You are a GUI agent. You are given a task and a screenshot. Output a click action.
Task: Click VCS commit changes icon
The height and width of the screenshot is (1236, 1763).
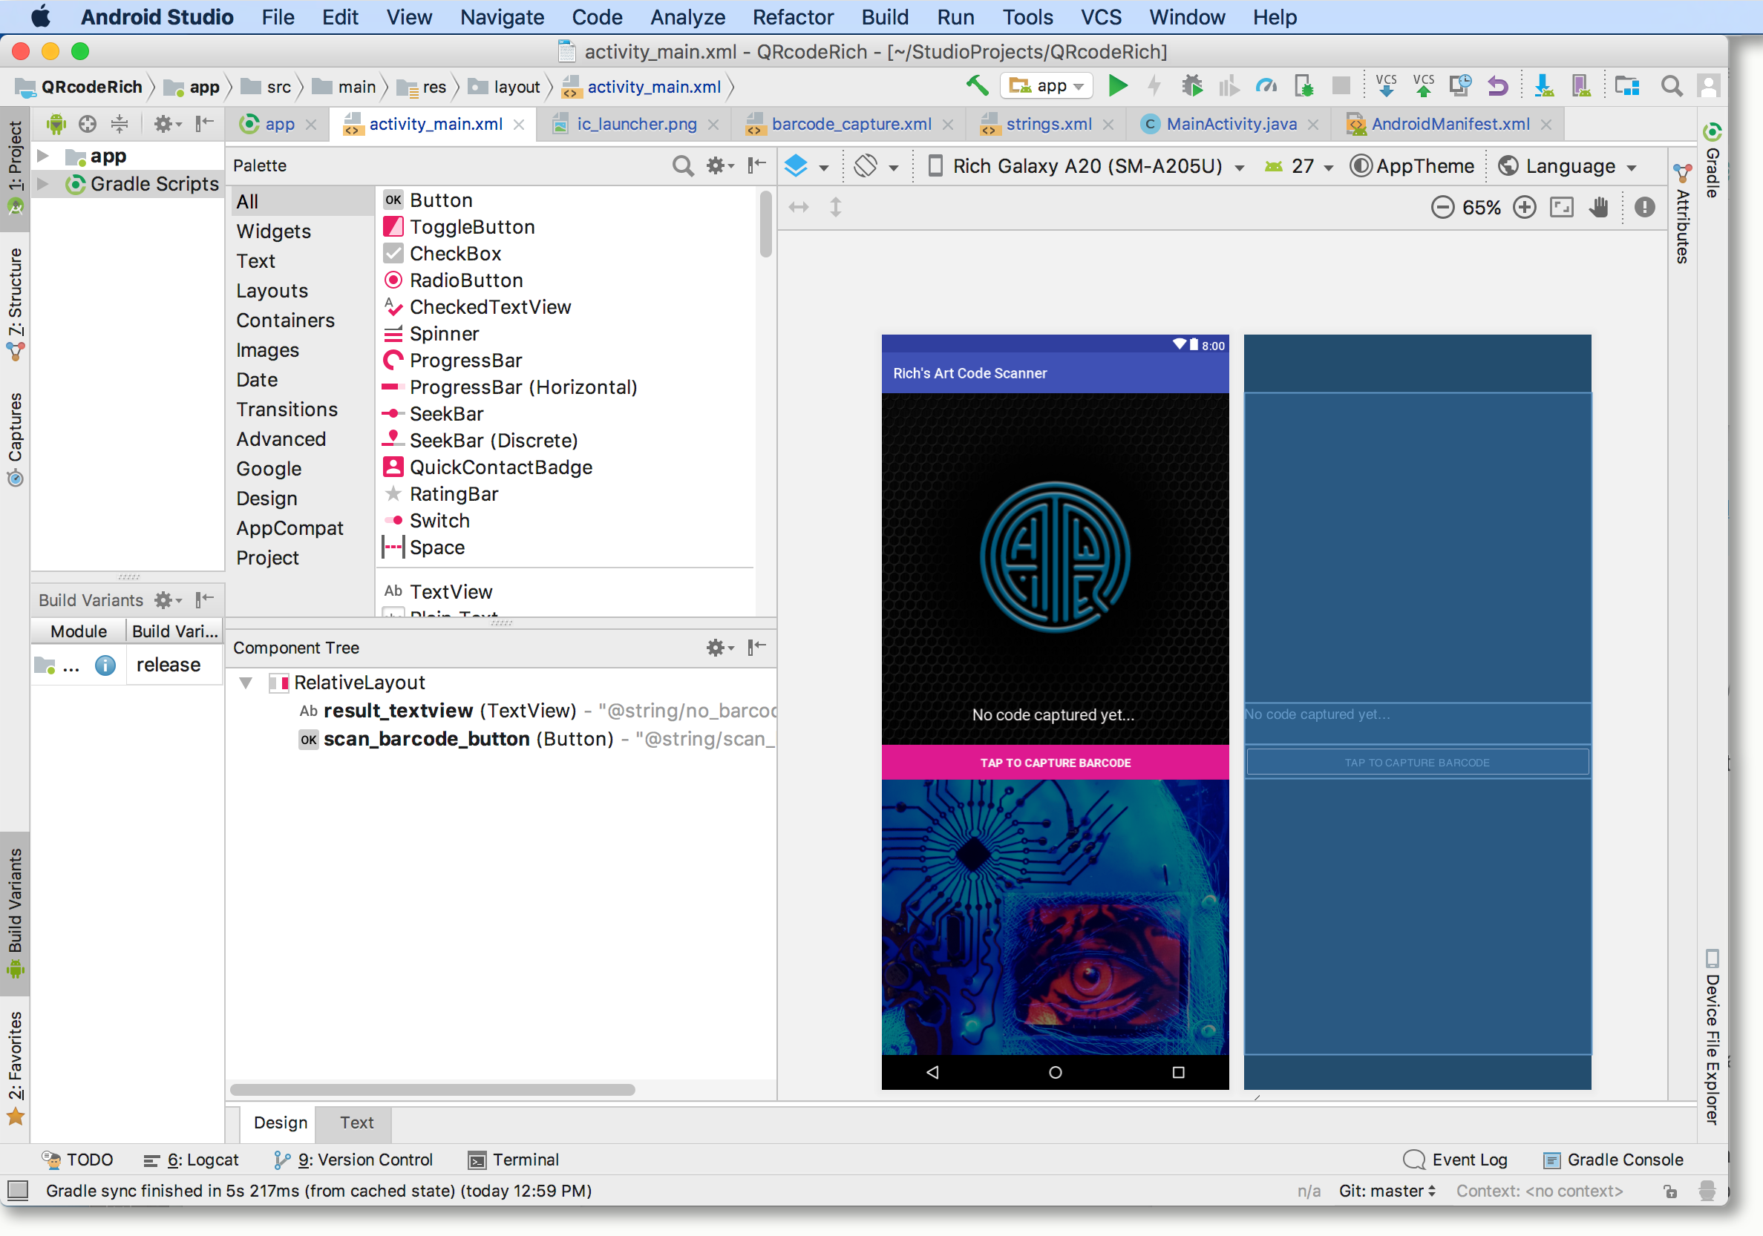(1424, 86)
